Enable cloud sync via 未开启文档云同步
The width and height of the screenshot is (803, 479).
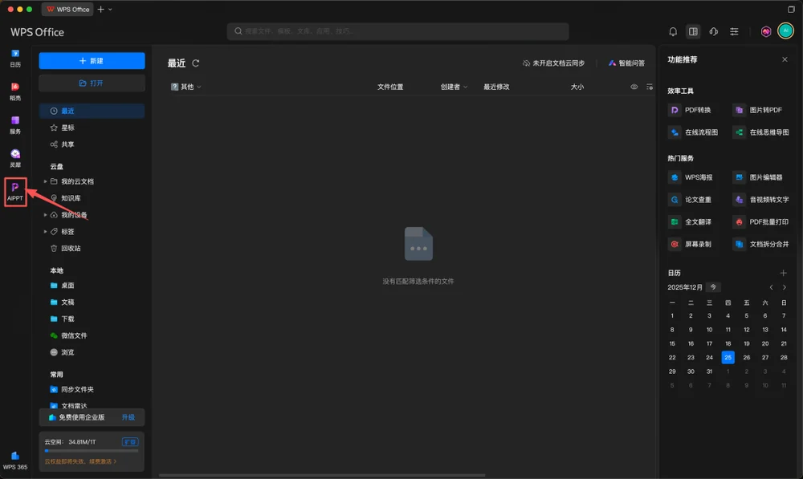click(x=553, y=63)
